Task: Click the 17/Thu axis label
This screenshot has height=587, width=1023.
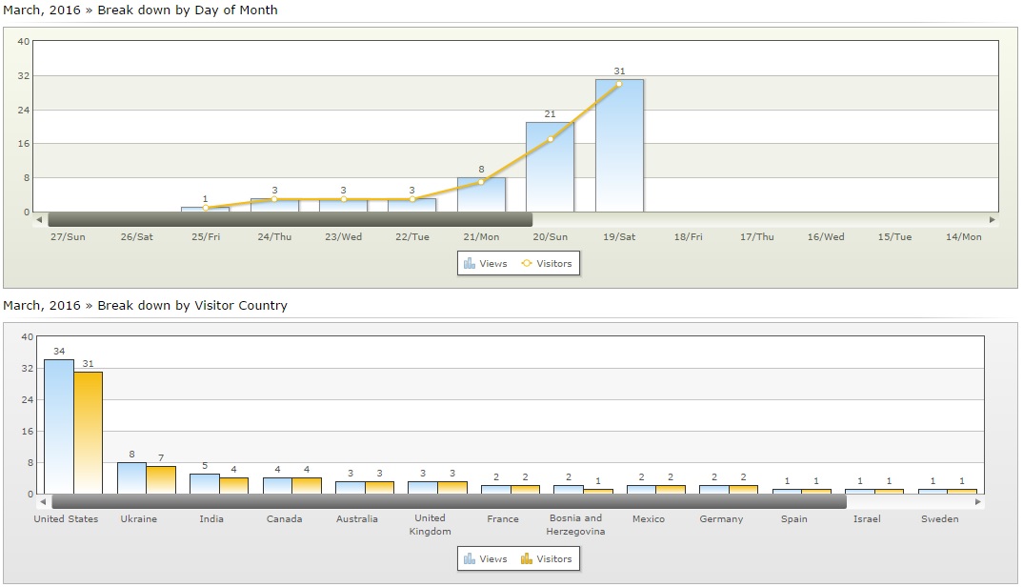Action: tap(757, 237)
